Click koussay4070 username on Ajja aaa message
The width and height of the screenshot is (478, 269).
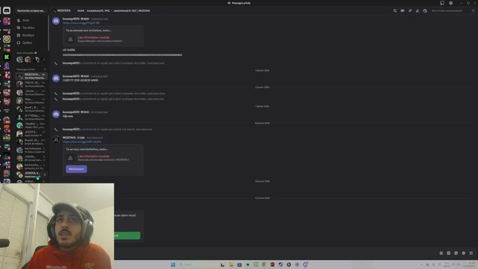pos(71,112)
